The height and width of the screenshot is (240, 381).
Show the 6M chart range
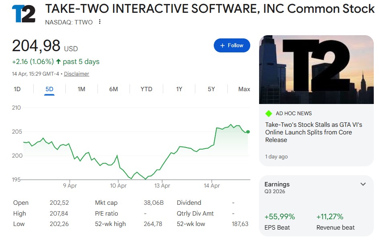(x=113, y=89)
